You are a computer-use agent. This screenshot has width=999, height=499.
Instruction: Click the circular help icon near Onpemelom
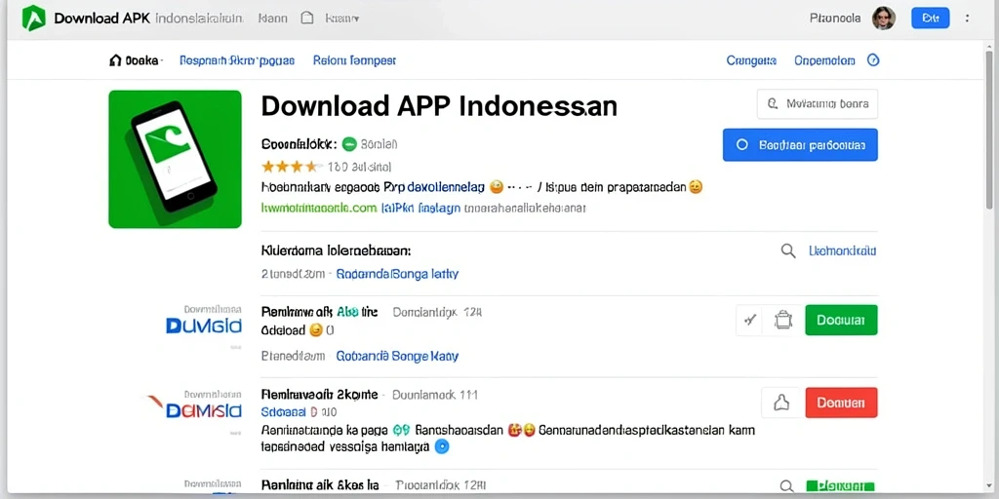(x=873, y=60)
